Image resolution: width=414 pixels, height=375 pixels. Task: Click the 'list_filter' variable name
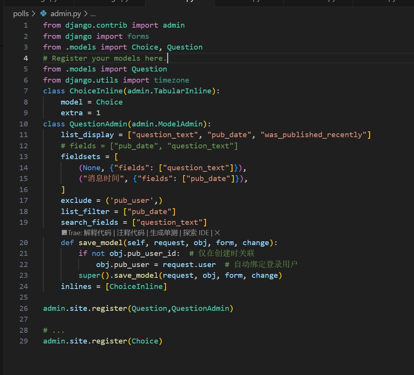click(x=85, y=212)
